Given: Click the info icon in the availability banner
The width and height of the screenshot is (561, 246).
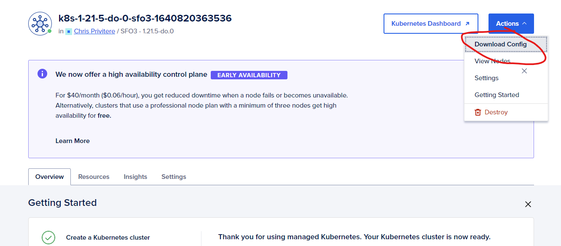Looking at the screenshot, I should 42,74.
